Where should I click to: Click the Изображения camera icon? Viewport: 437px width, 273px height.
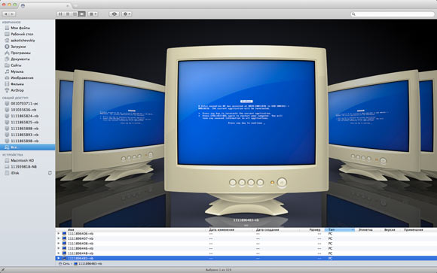pos(7,77)
